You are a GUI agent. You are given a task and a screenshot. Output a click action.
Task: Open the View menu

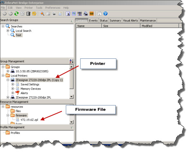(19, 8)
